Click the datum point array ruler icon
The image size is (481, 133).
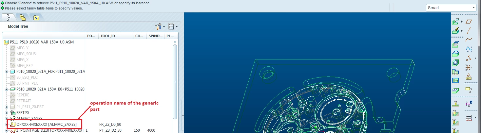(469, 77)
